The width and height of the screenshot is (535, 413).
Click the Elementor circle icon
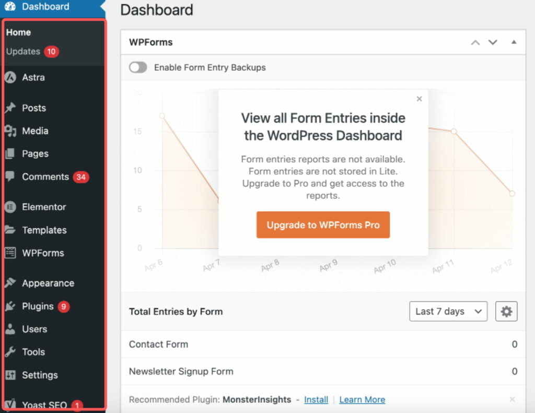click(x=10, y=207)
